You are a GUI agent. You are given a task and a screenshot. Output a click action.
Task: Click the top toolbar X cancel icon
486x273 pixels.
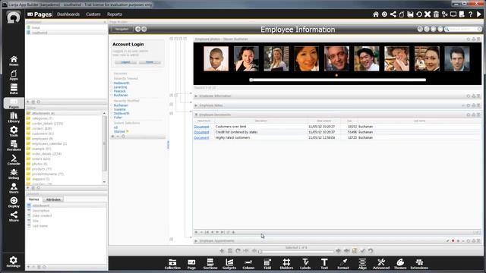click(x=428, y=14)
